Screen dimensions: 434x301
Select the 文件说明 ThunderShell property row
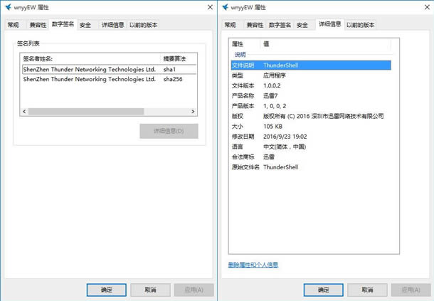pos(309,65)
